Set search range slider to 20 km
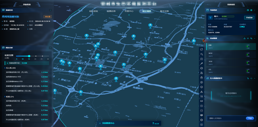 35,56
